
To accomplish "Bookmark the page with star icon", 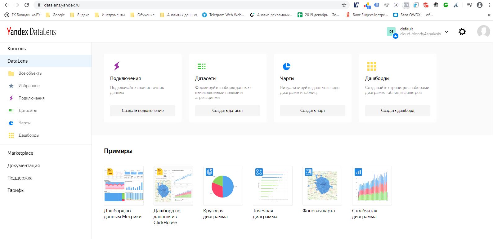I will (344, 5).
